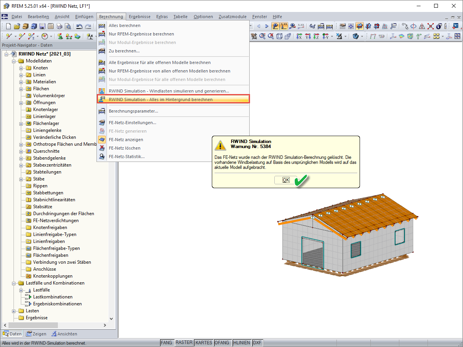The image size is (463, 347).
Task: Select Lastkombinationen in the tree
Action: point(52,297)
